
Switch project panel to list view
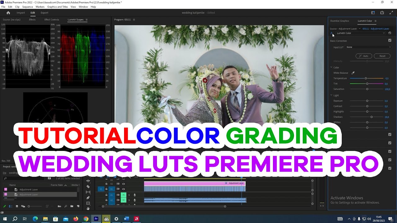click(x=11, y=206)
